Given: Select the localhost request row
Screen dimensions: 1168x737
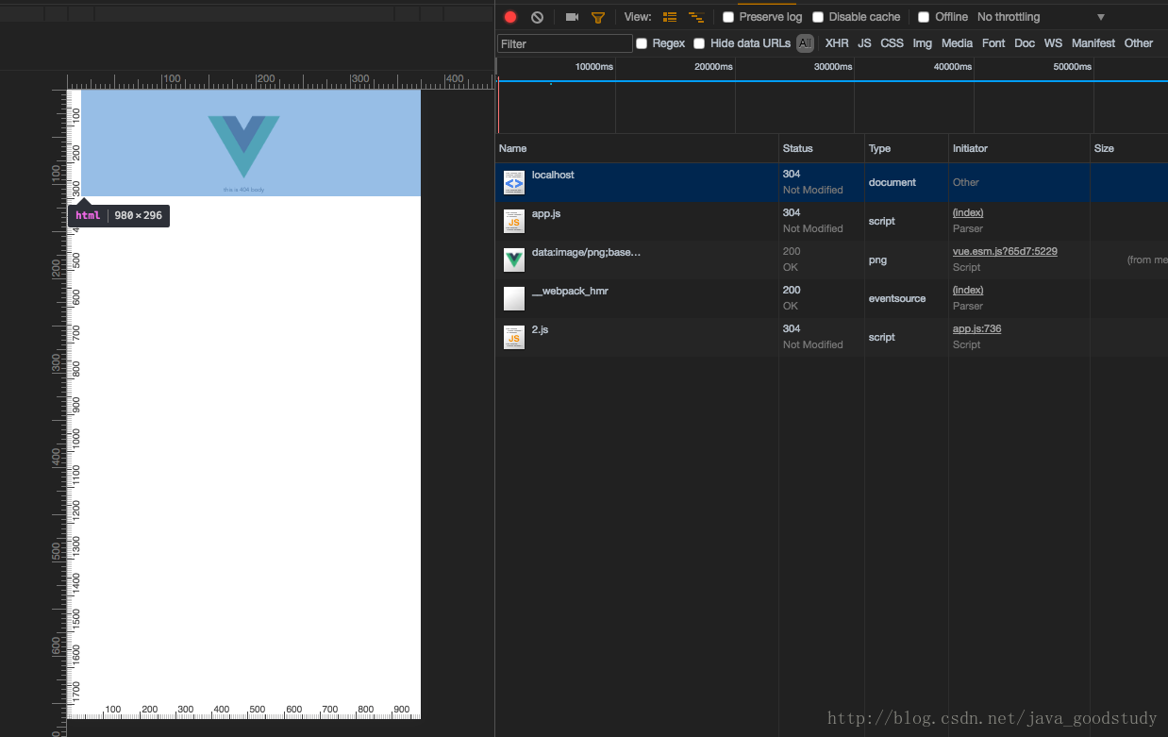Looking at the screenshot, I should (x=832, y=182).
